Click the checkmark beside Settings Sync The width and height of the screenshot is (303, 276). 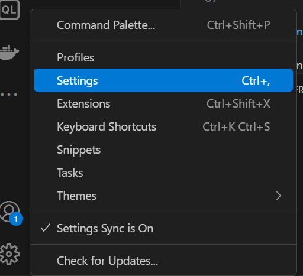46,228
